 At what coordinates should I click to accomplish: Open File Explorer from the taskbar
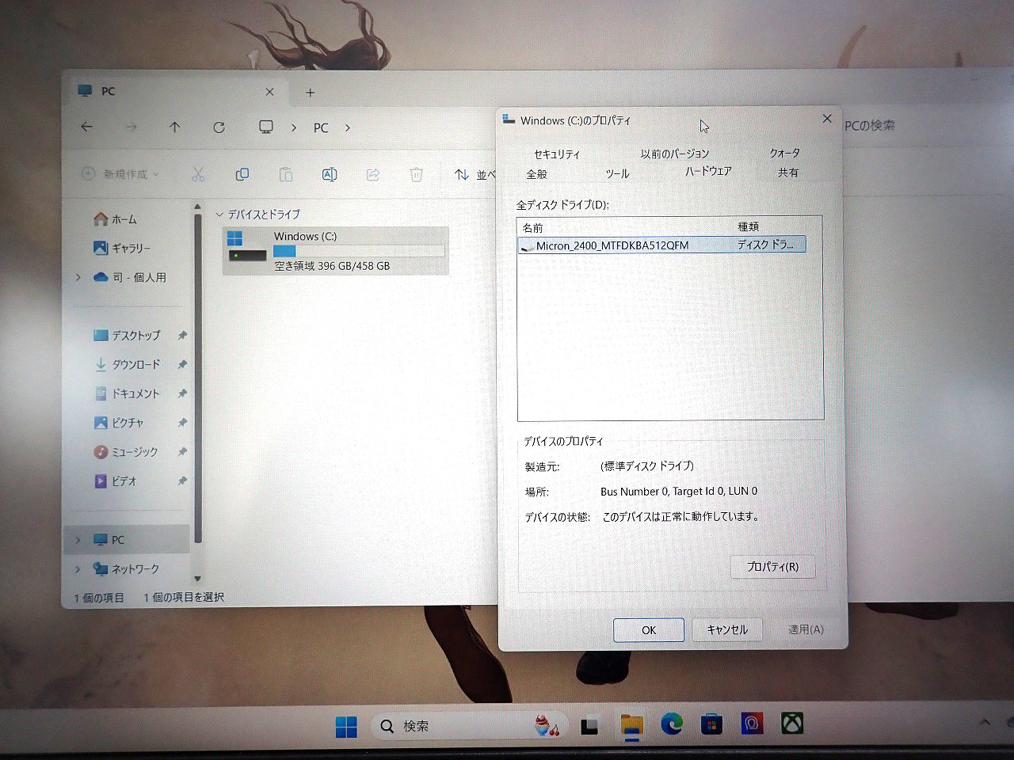point(632,725)
